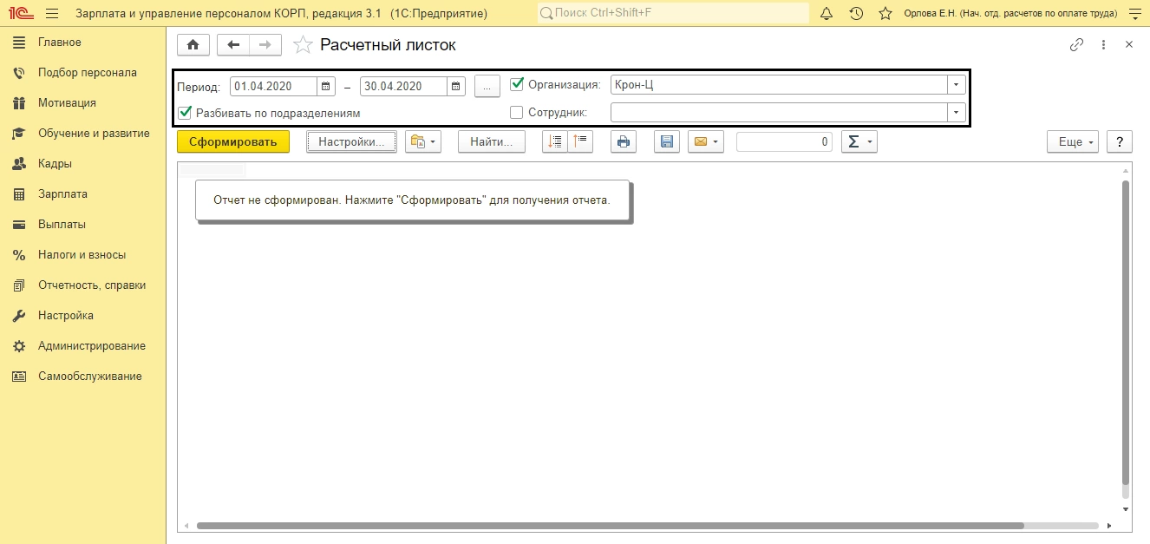Screen dimensions: 1150x544
Task: Open the Еще dropdown menu
Action: coord(1072,142)
